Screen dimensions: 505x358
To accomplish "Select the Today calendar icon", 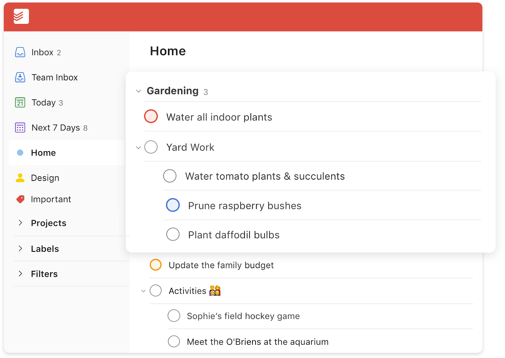I will [20, 102].
